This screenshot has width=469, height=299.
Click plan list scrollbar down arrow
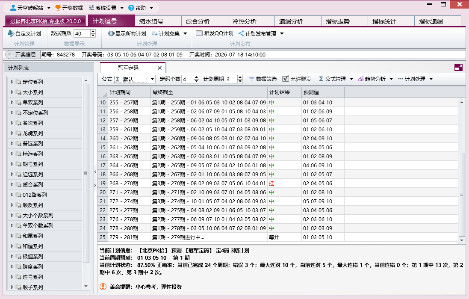86,286
